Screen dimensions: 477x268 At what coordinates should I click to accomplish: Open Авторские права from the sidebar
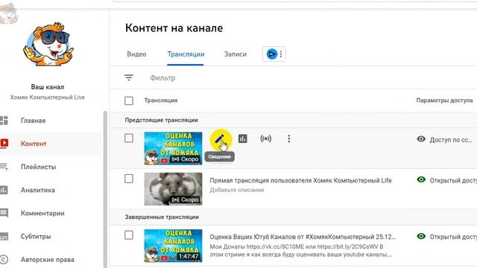click(x=48, y=260)
